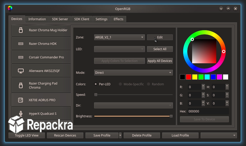246x146 pixels.
Task: Increase the H value with up arrow
Action: 227,86
